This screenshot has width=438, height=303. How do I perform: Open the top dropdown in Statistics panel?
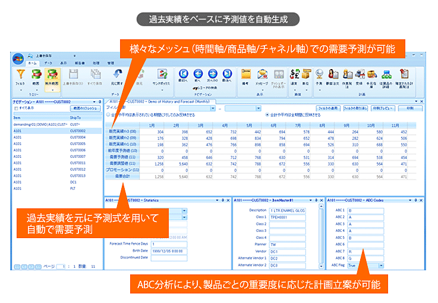coord(184,211)
